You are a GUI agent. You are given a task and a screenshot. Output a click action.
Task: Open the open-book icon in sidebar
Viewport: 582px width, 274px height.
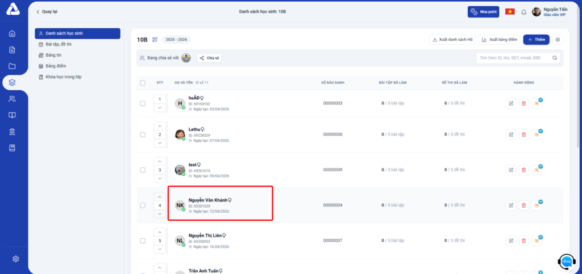[13, 115]
